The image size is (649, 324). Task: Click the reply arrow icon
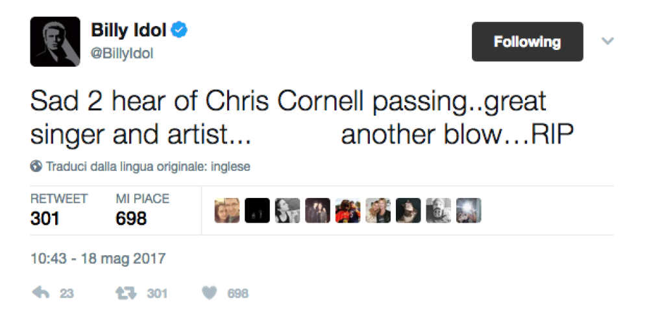(x=40, y=293)
